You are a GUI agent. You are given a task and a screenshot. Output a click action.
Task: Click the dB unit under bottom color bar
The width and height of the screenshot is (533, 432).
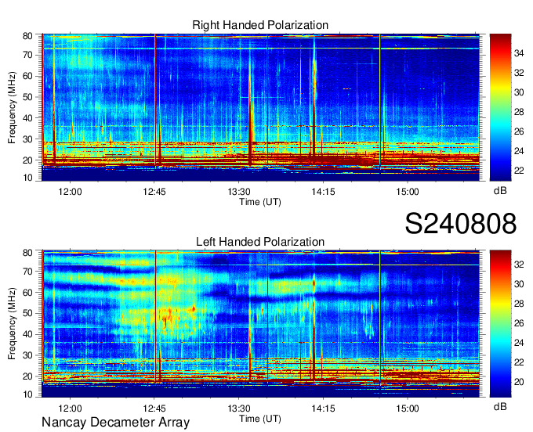pos(500,406)
